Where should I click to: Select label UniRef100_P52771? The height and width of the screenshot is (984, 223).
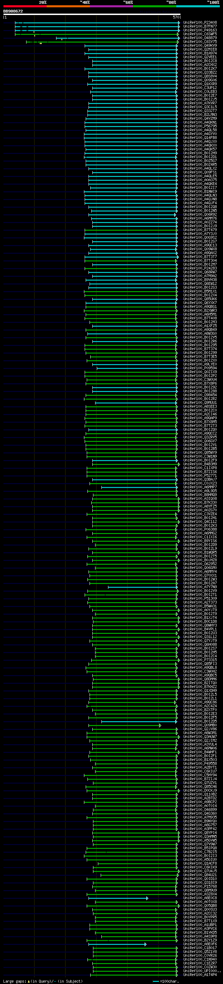tap(200, 475)
